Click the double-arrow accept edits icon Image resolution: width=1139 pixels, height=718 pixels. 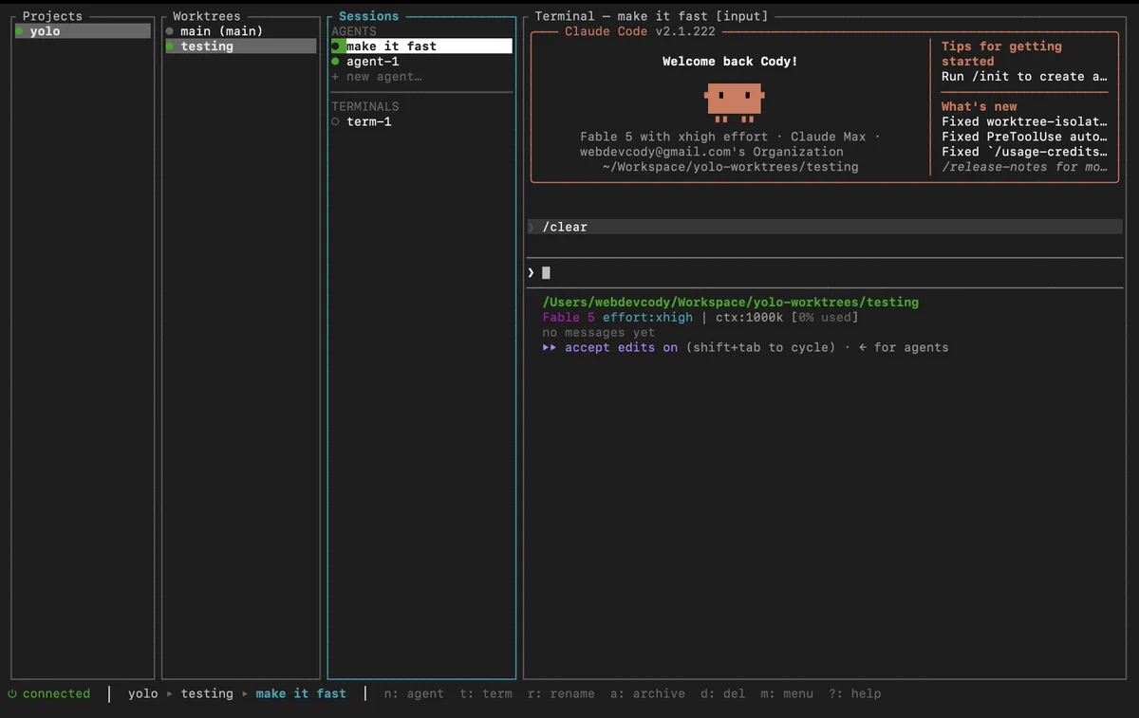pyautogui.click(x=550, y=348)
